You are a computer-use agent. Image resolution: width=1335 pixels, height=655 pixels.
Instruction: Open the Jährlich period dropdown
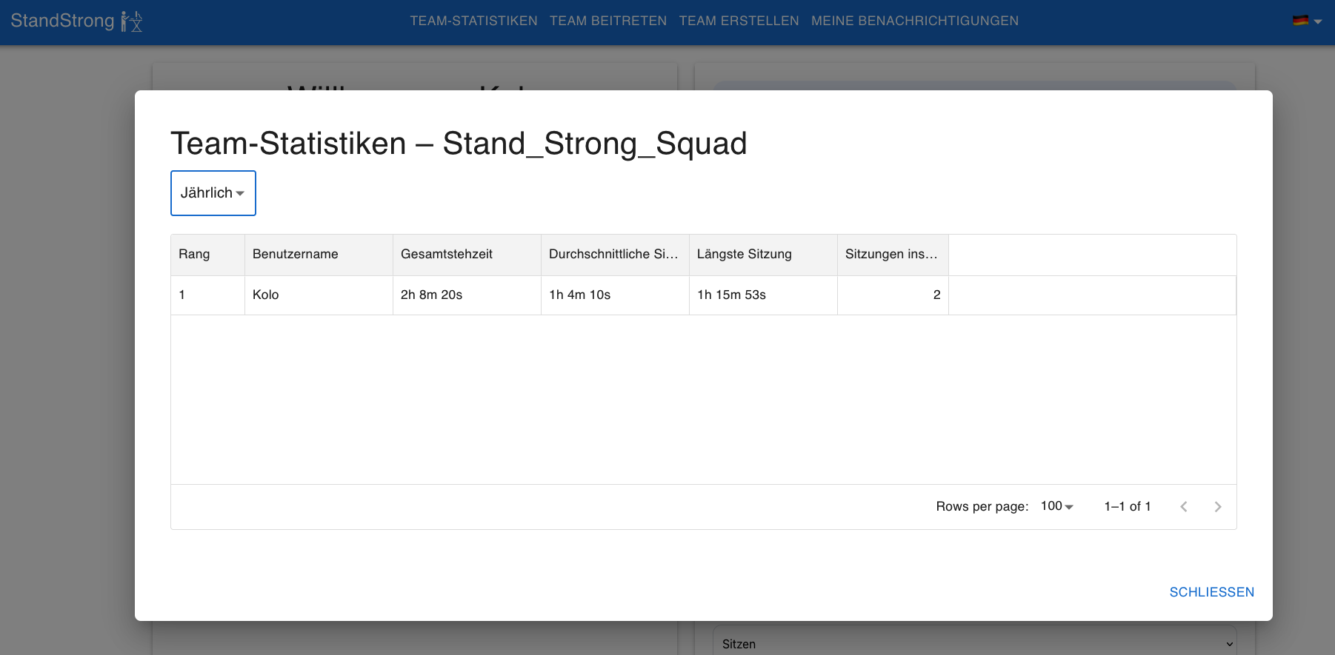[x=213, y=193]
